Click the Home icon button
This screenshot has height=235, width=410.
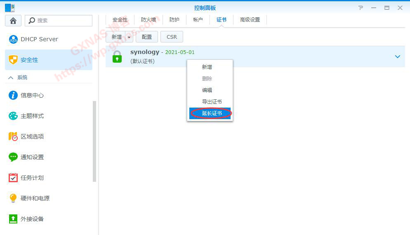[13, 21]
